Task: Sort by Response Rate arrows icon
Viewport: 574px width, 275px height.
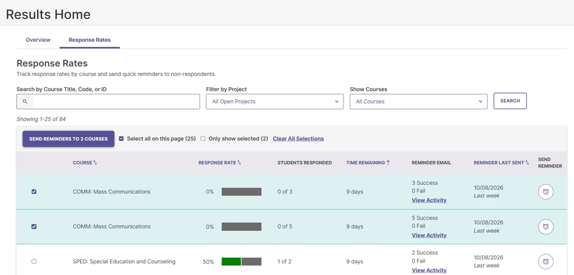Action: (x=239, y=163)
